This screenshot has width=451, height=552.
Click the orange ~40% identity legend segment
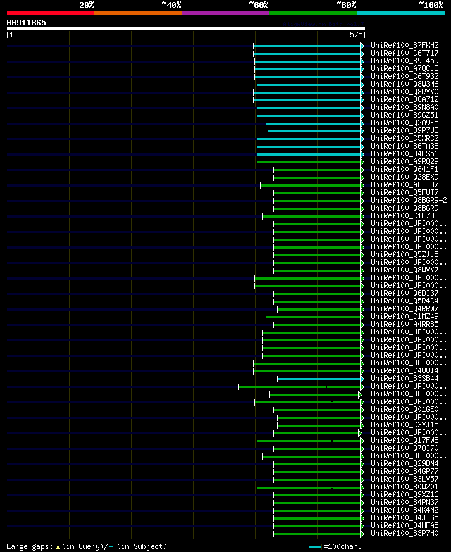point(138,13)
